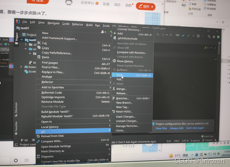Open Git tool window at bottom

point(25,140)
